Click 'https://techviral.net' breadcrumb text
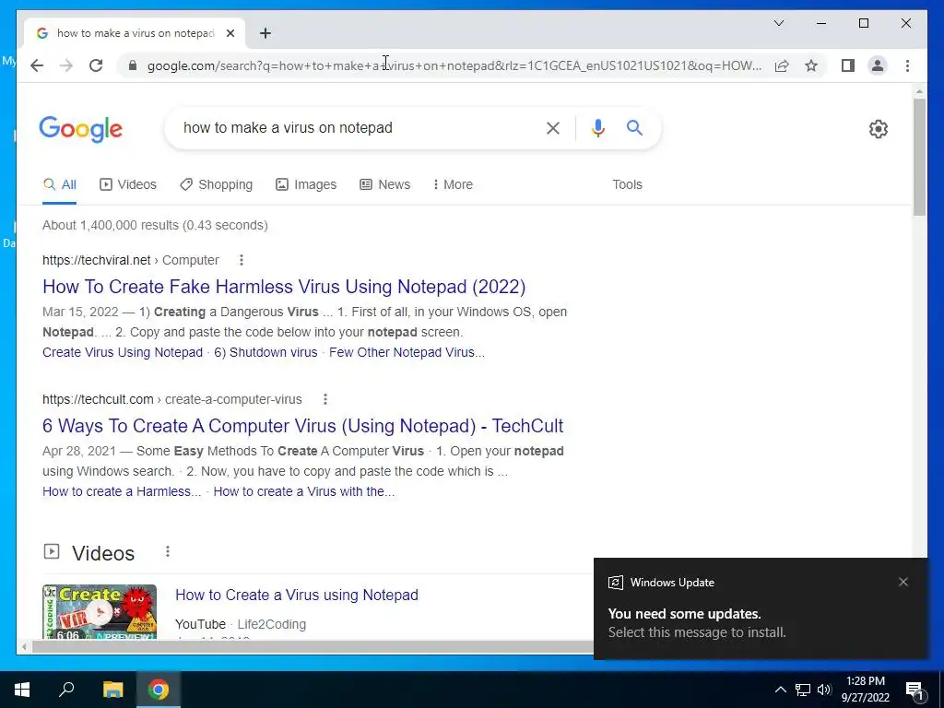The image size is (944, 708). [96, 260]
